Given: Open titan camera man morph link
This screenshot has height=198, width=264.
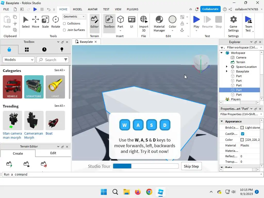Looking at the screenshot, I should pos(12,136).
